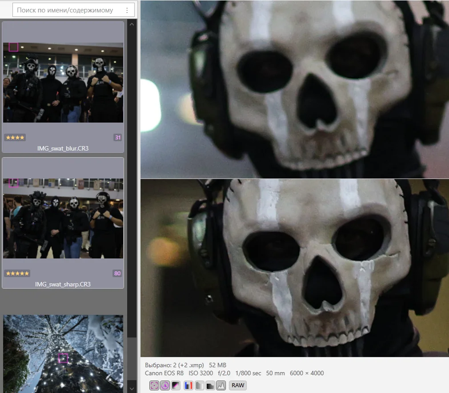Click the sharpness score badge 80

pyautogui.click(x=117, y=274)
